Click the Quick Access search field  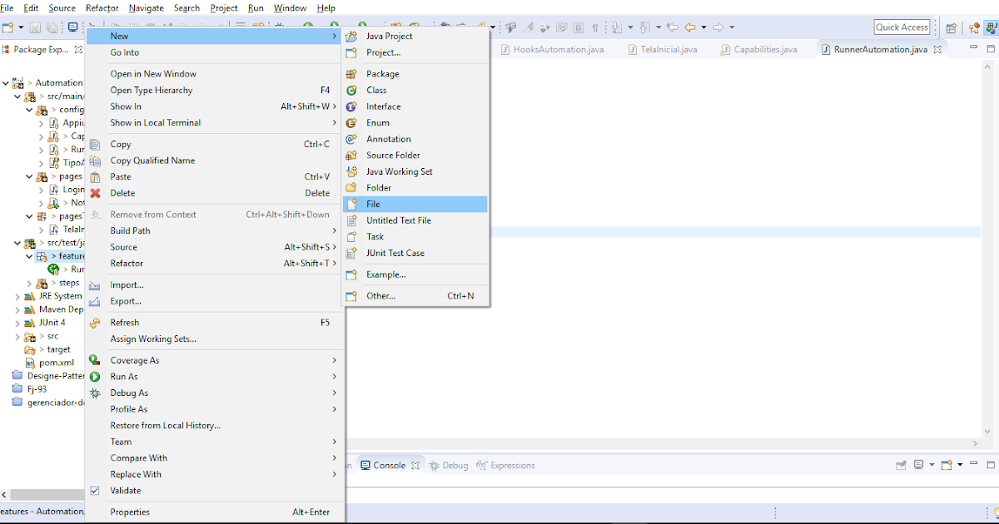pyautogui.click(x=902, y=27)
